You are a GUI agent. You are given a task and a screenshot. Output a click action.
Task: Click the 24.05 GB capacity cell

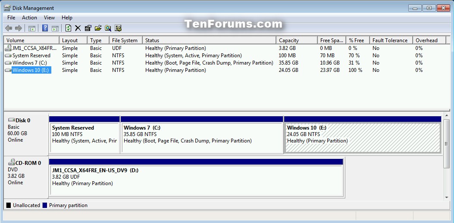tap(288, 70)
